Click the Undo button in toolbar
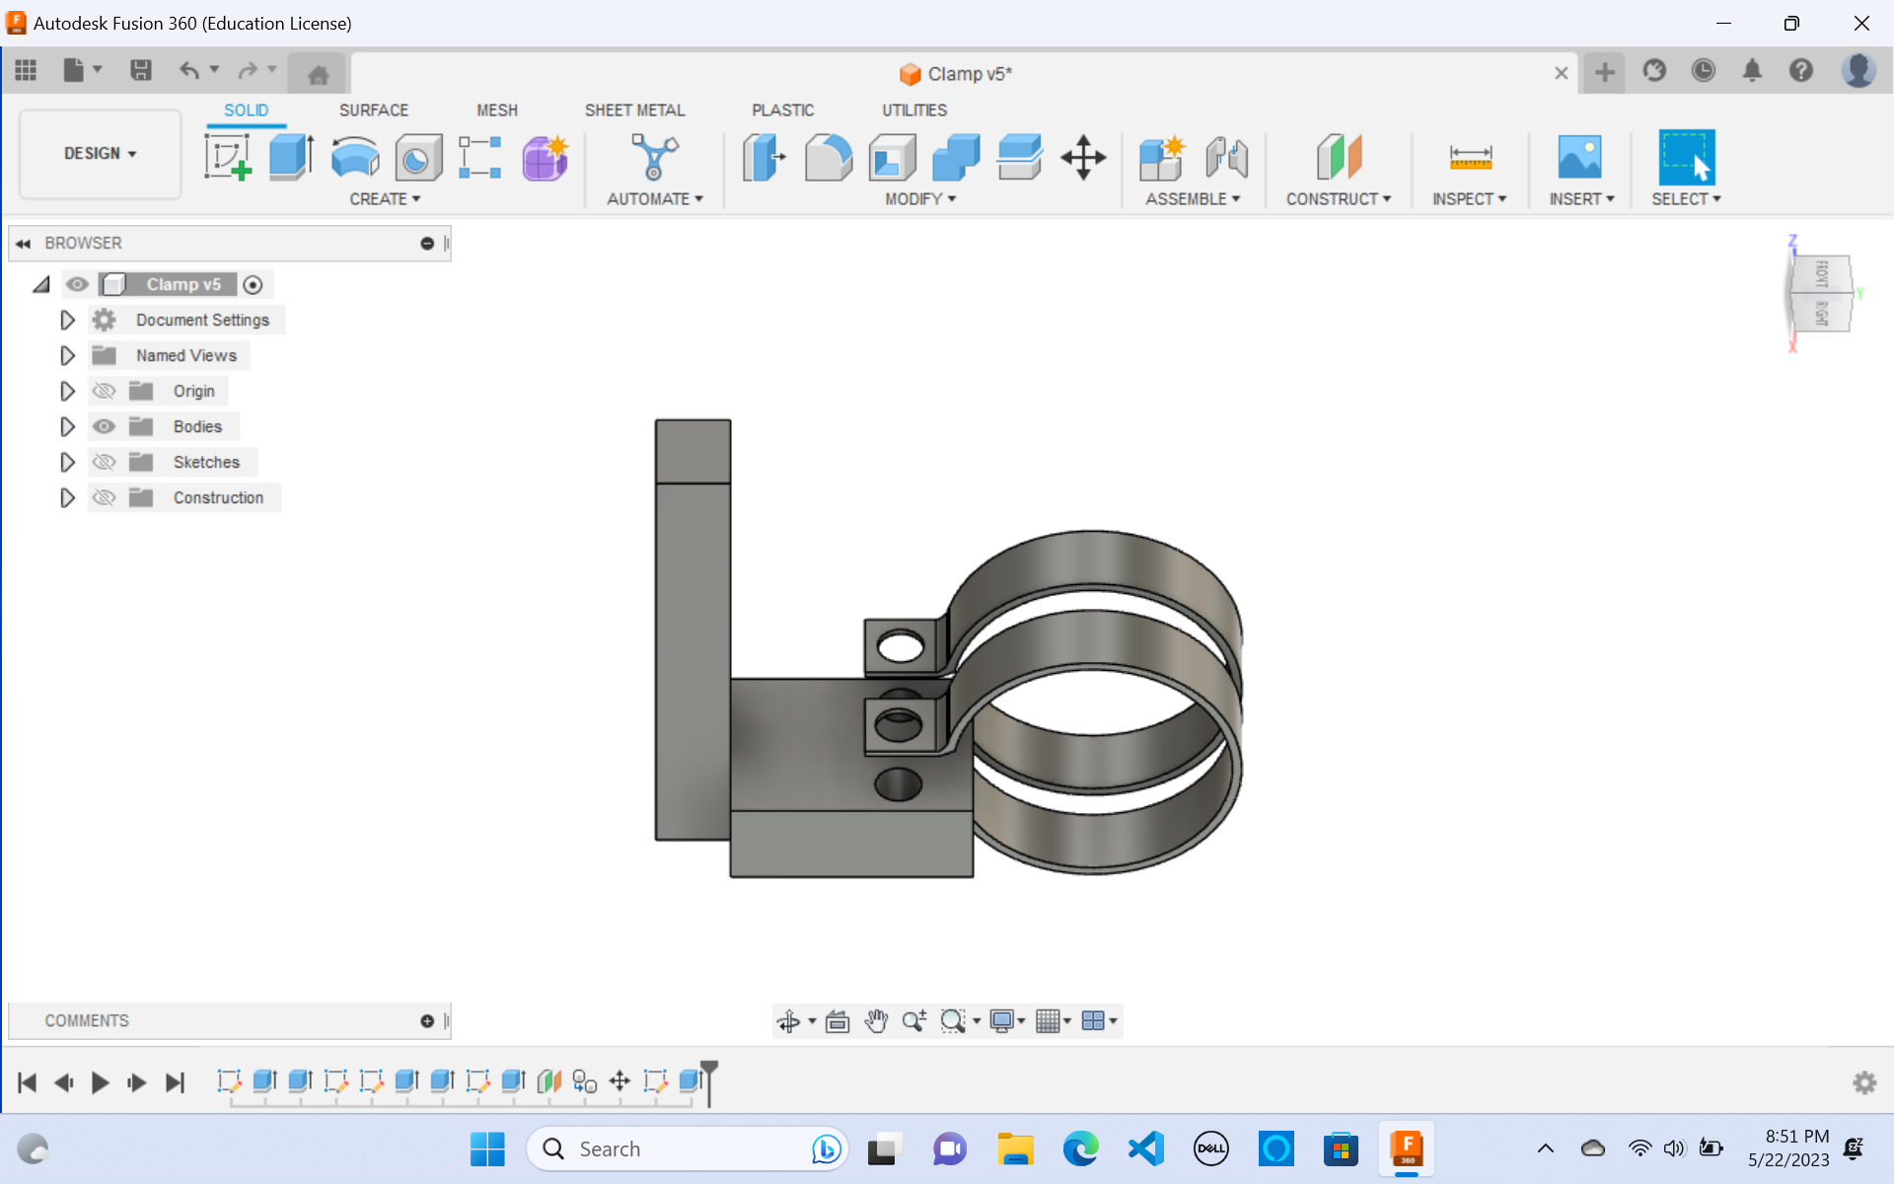Screen dimensions: 1894x1184 pyautogui.click(x=191, y=72)
